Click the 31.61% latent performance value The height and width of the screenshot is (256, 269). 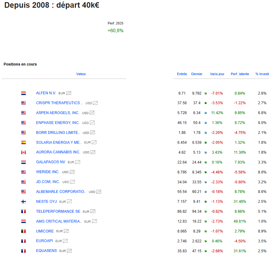(x=240, y=251)
